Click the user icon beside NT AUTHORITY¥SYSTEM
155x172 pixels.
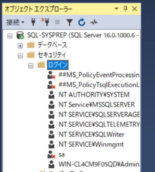click(x=51, y=95)
